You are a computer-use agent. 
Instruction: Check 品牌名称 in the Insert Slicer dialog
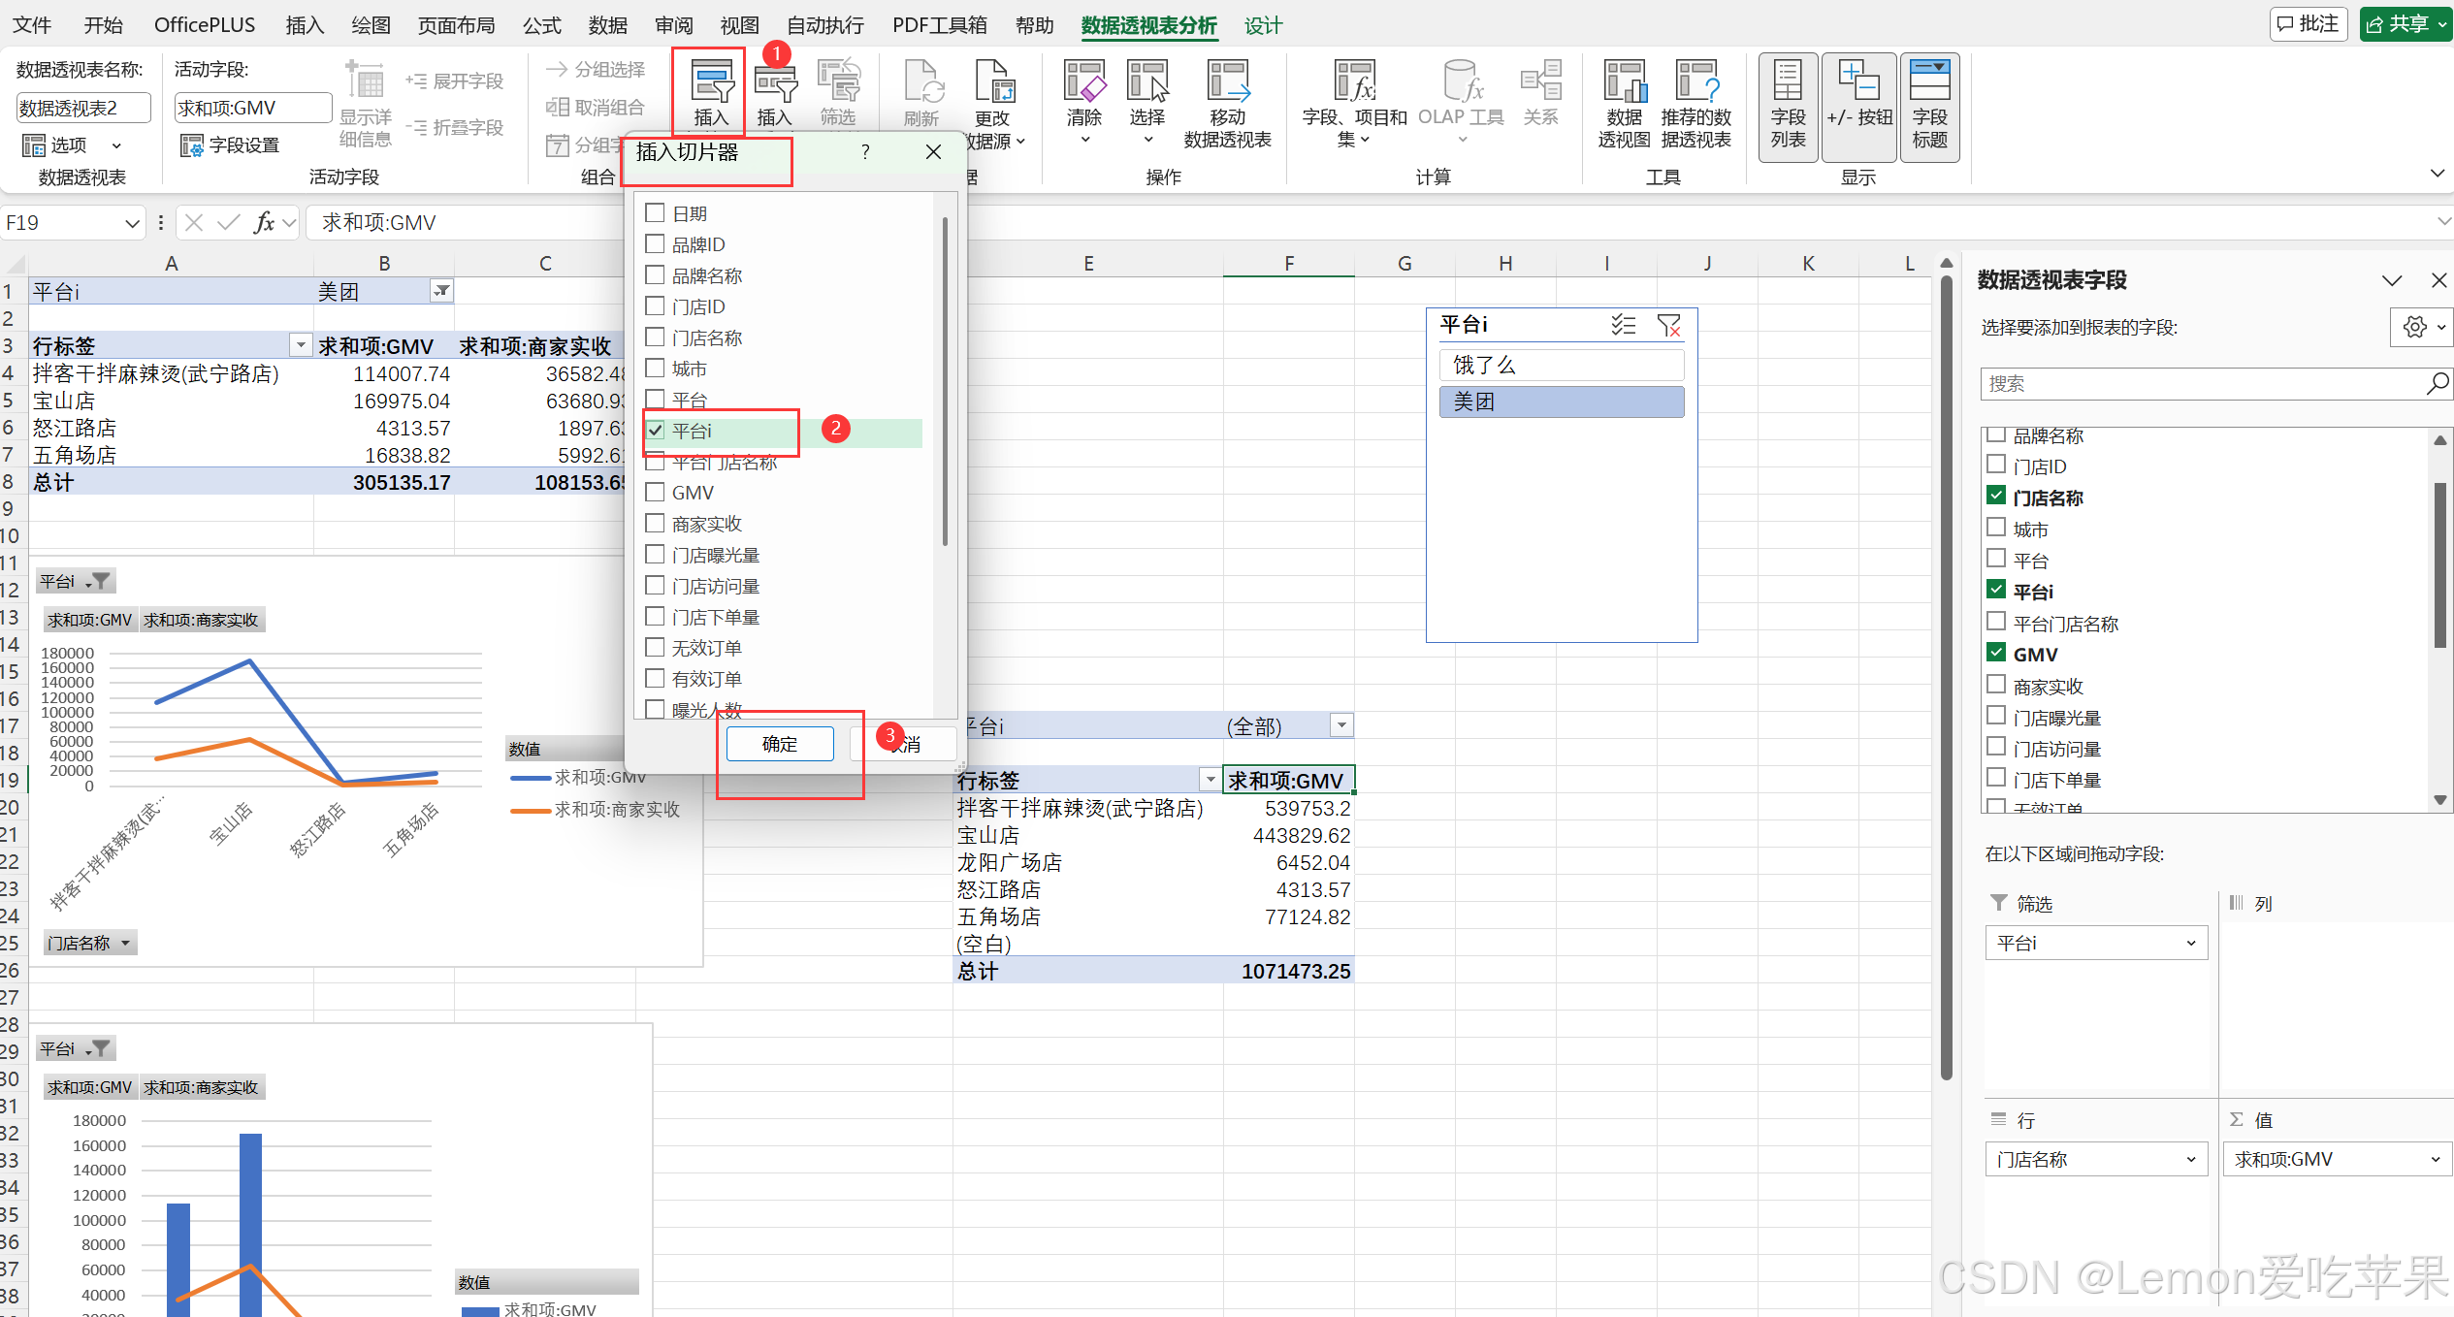pyautogui.click(x=656, y=274)
